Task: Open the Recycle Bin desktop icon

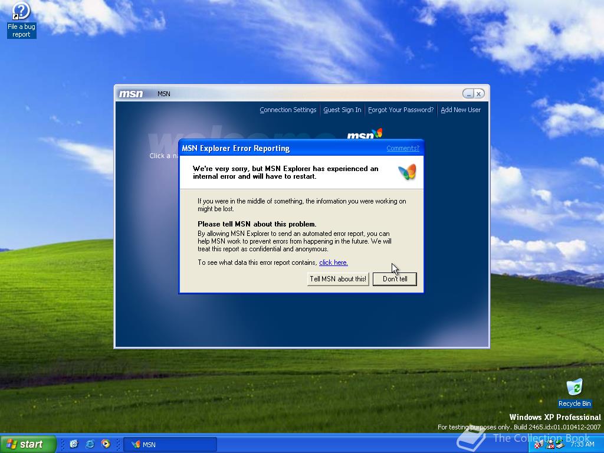Action: tap(575, 392)
